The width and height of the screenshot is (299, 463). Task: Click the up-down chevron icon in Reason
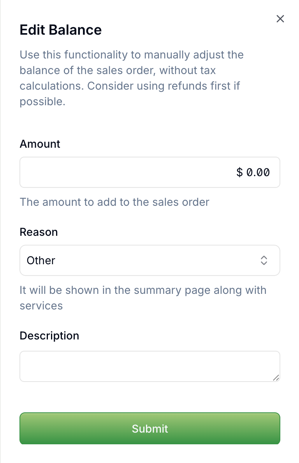click(264, 260)
